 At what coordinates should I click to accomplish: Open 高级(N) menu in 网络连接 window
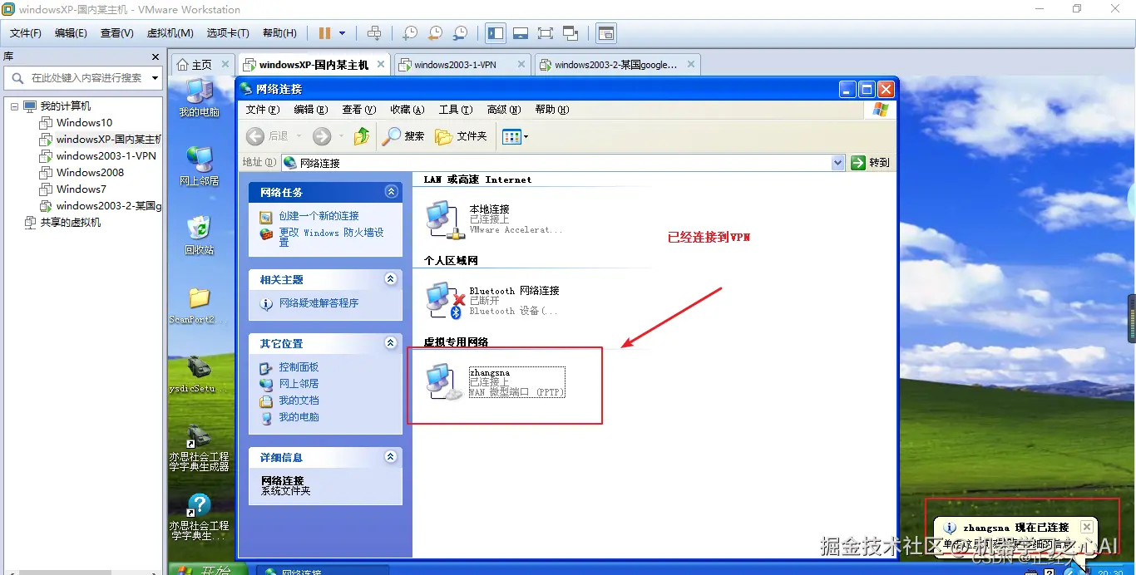[504, 110]
